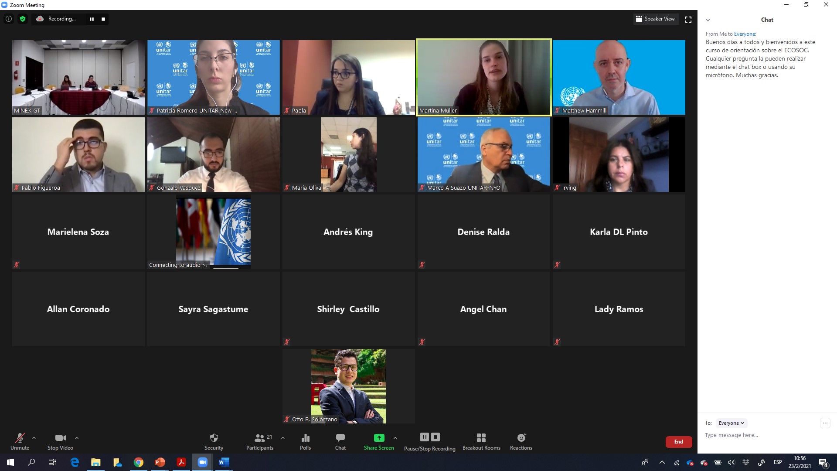The image size is (837, 471).
Task: Click the green encryption shield icon
Action: click(x=23, y=19)
